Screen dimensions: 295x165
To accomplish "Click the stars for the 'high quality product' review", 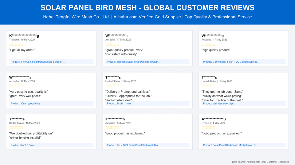I will click(x=208, y=44).
